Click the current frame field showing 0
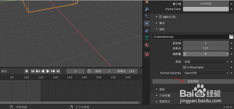 (x=75, y=71)
